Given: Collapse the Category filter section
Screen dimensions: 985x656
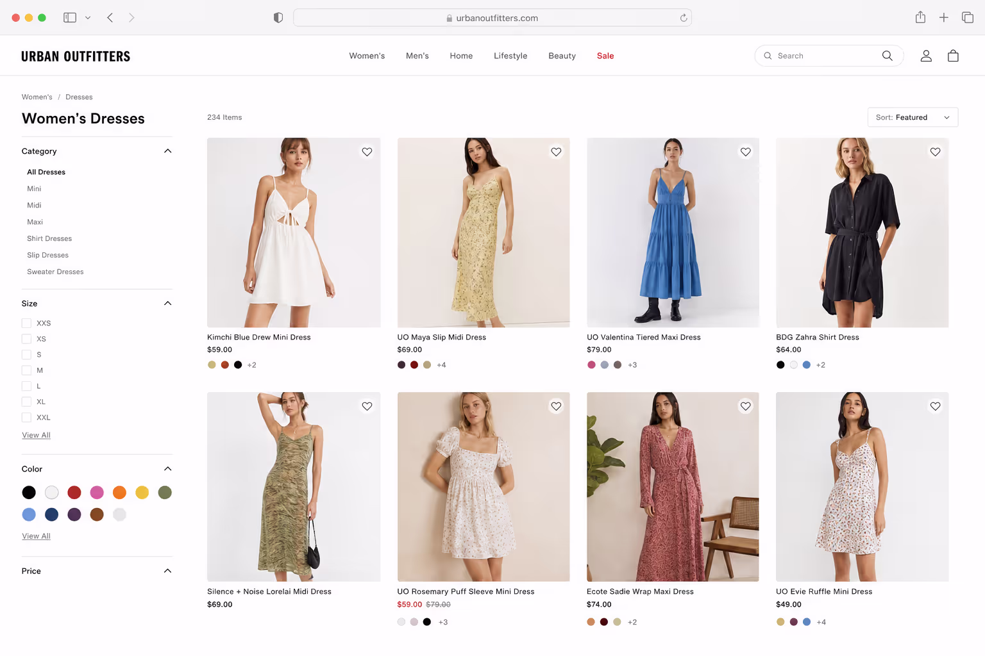Looking at the screenshot, I should [x=168, y=151].
